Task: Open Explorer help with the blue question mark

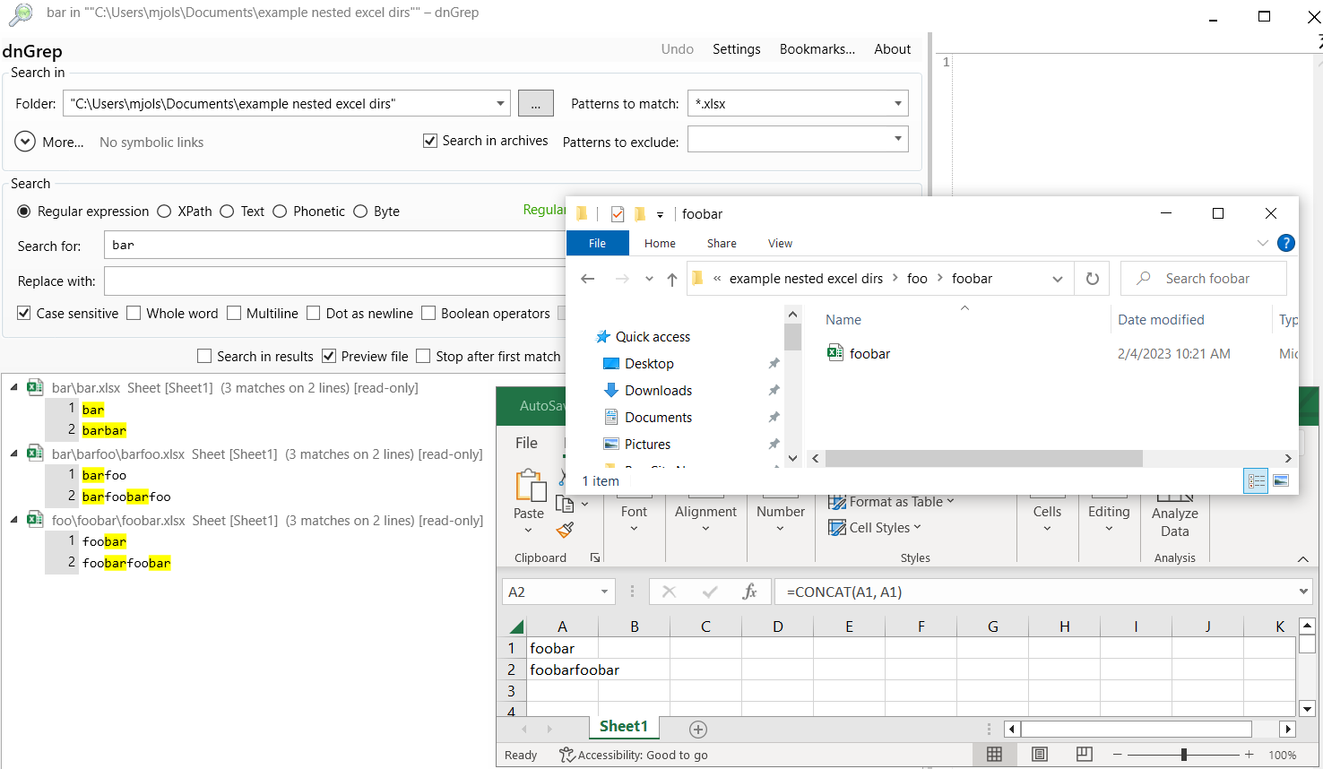Action: click(x=1285, y=243)
